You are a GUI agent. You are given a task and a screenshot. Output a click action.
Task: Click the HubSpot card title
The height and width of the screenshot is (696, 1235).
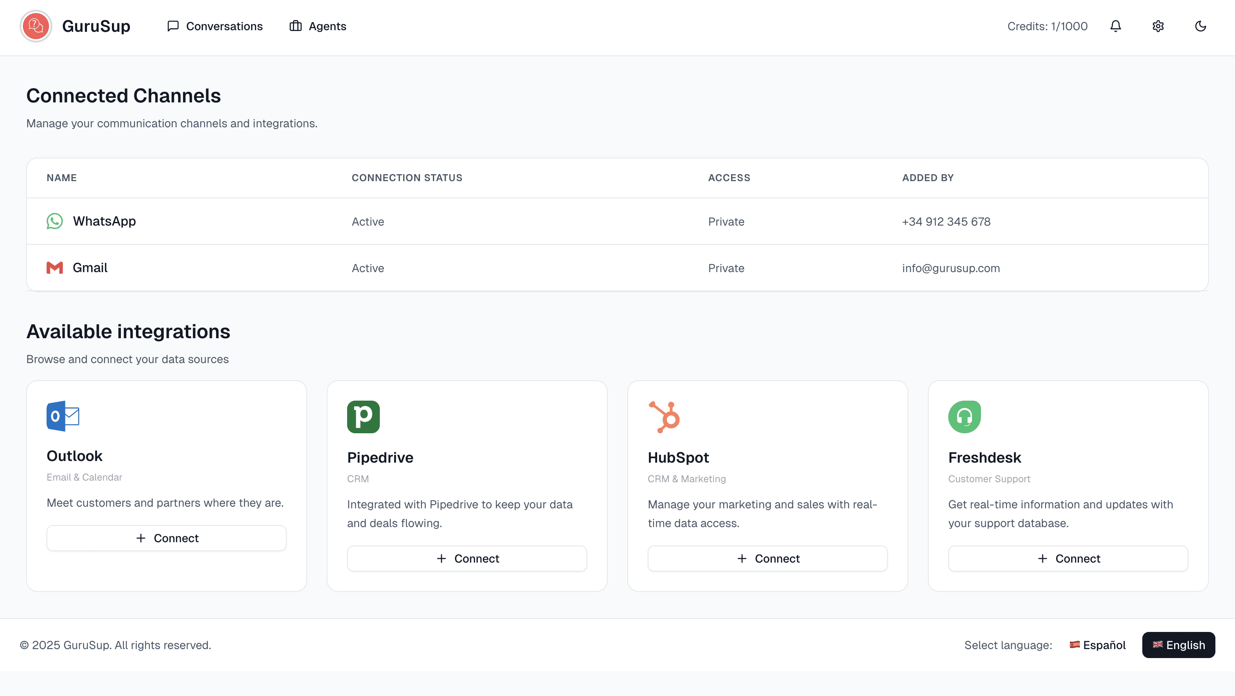(678, 457)
